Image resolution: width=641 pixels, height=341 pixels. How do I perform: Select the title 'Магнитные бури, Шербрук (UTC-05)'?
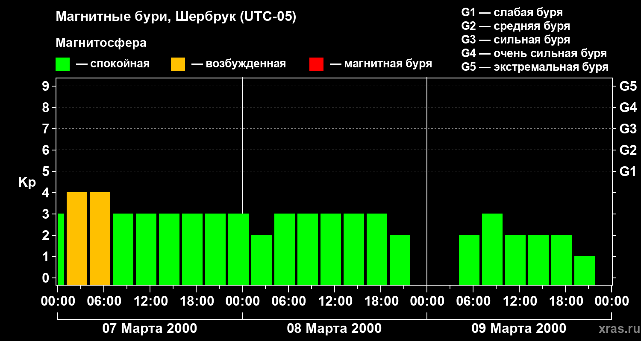tap(176, 17)
